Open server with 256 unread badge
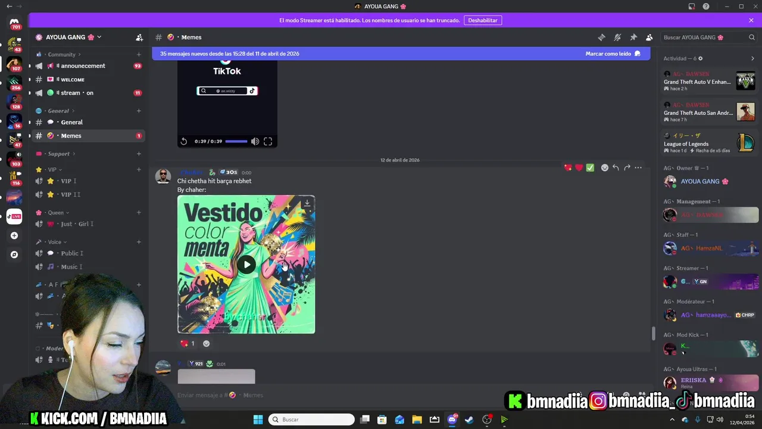Screen dimensions: 762x429 pos(14,82)
